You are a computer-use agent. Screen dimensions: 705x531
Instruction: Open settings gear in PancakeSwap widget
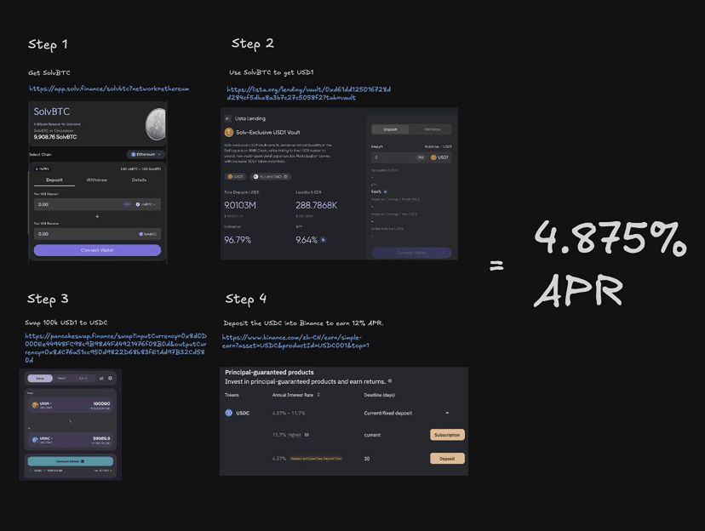(110, 379)
